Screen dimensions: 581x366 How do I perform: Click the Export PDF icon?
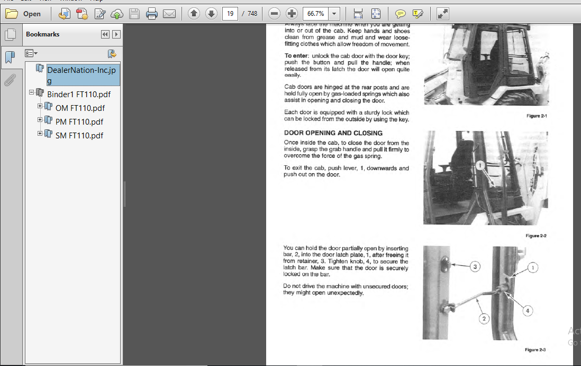coord(65,14)
